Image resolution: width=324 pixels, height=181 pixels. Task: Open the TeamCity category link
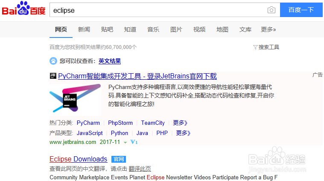pyautogui.click(x=153, y=123)
